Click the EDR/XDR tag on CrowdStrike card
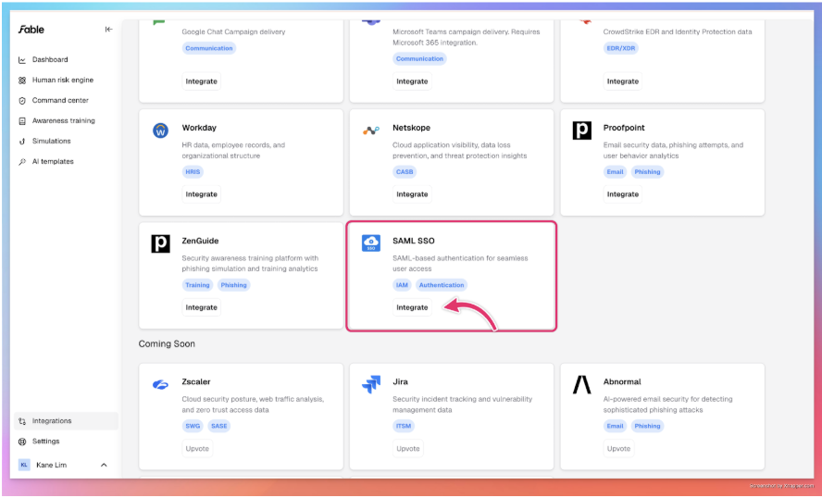The image size is (822, 498). (x=621, y=48)
